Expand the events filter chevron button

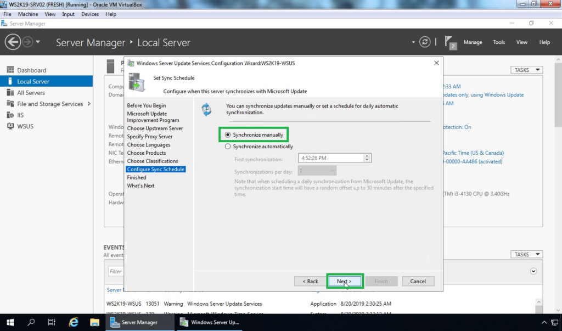[x=533, y=271]
